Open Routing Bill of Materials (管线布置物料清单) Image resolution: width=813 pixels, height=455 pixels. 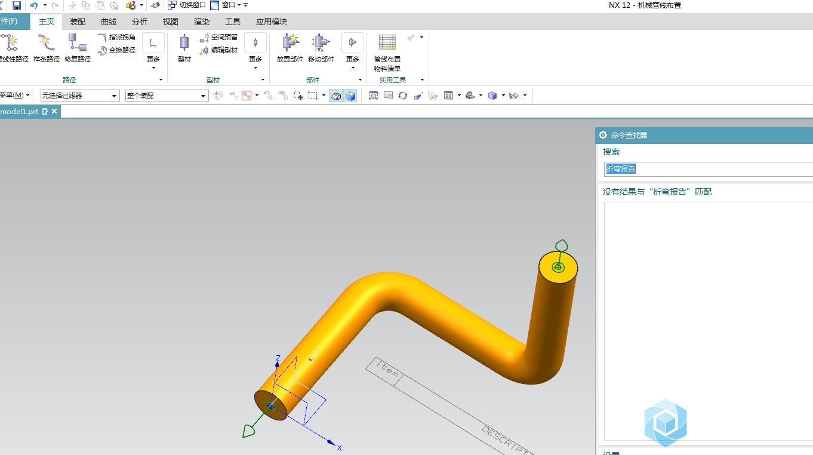pyautogui.click(x=387, y=53)
